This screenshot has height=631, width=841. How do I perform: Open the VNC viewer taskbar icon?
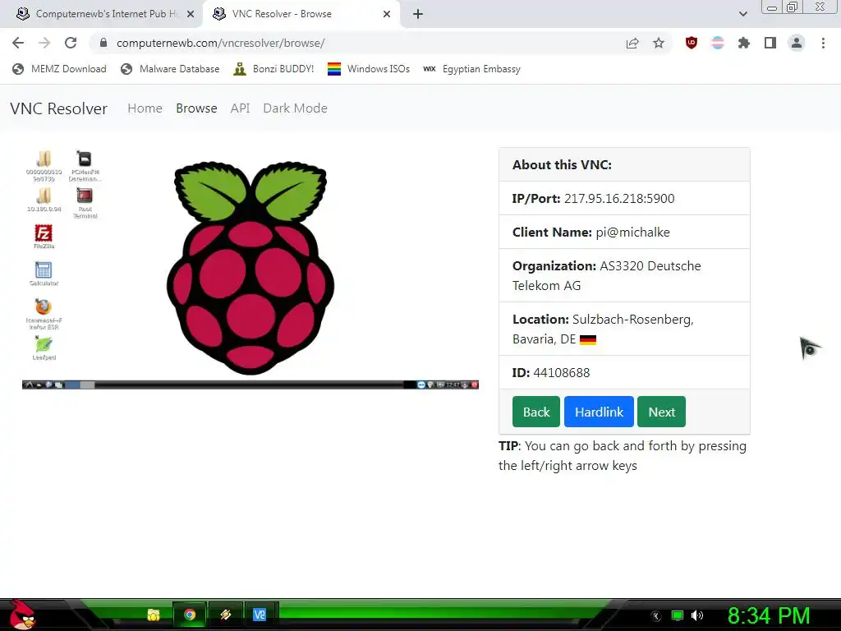pyautogui.click(x=260, y=615)
